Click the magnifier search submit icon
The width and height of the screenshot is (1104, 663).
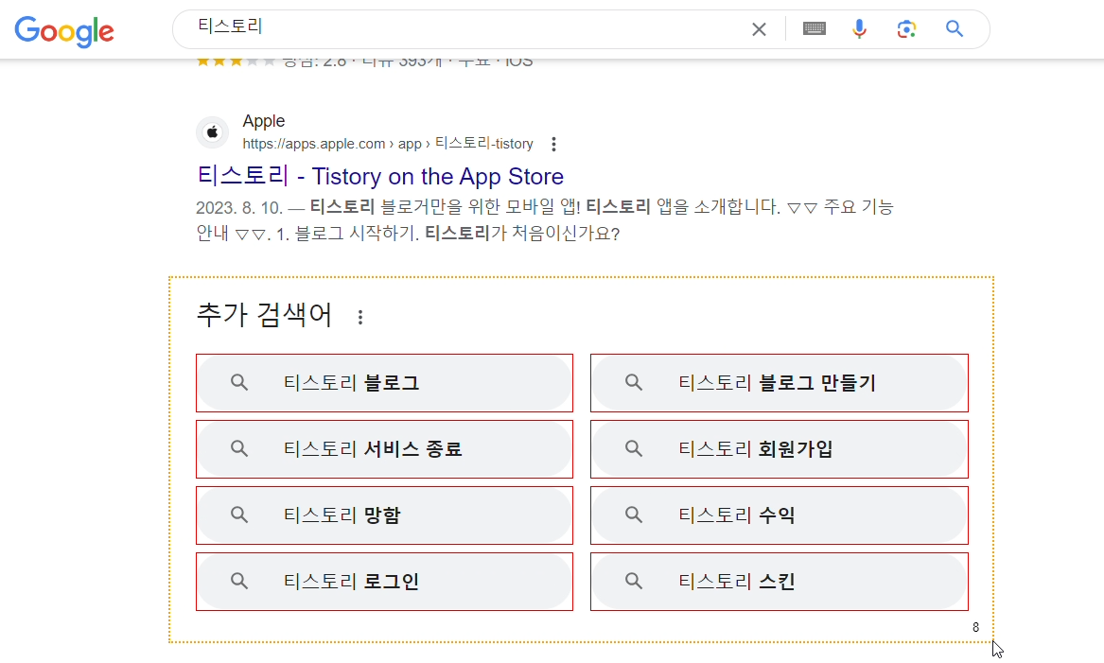tap(954, 29)
